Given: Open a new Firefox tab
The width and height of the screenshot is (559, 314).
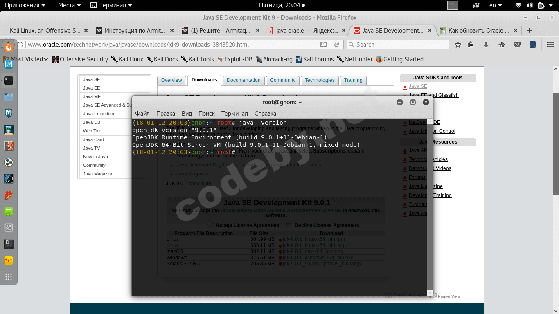Looking at the screenshot, I should click(x=529, y=31).
